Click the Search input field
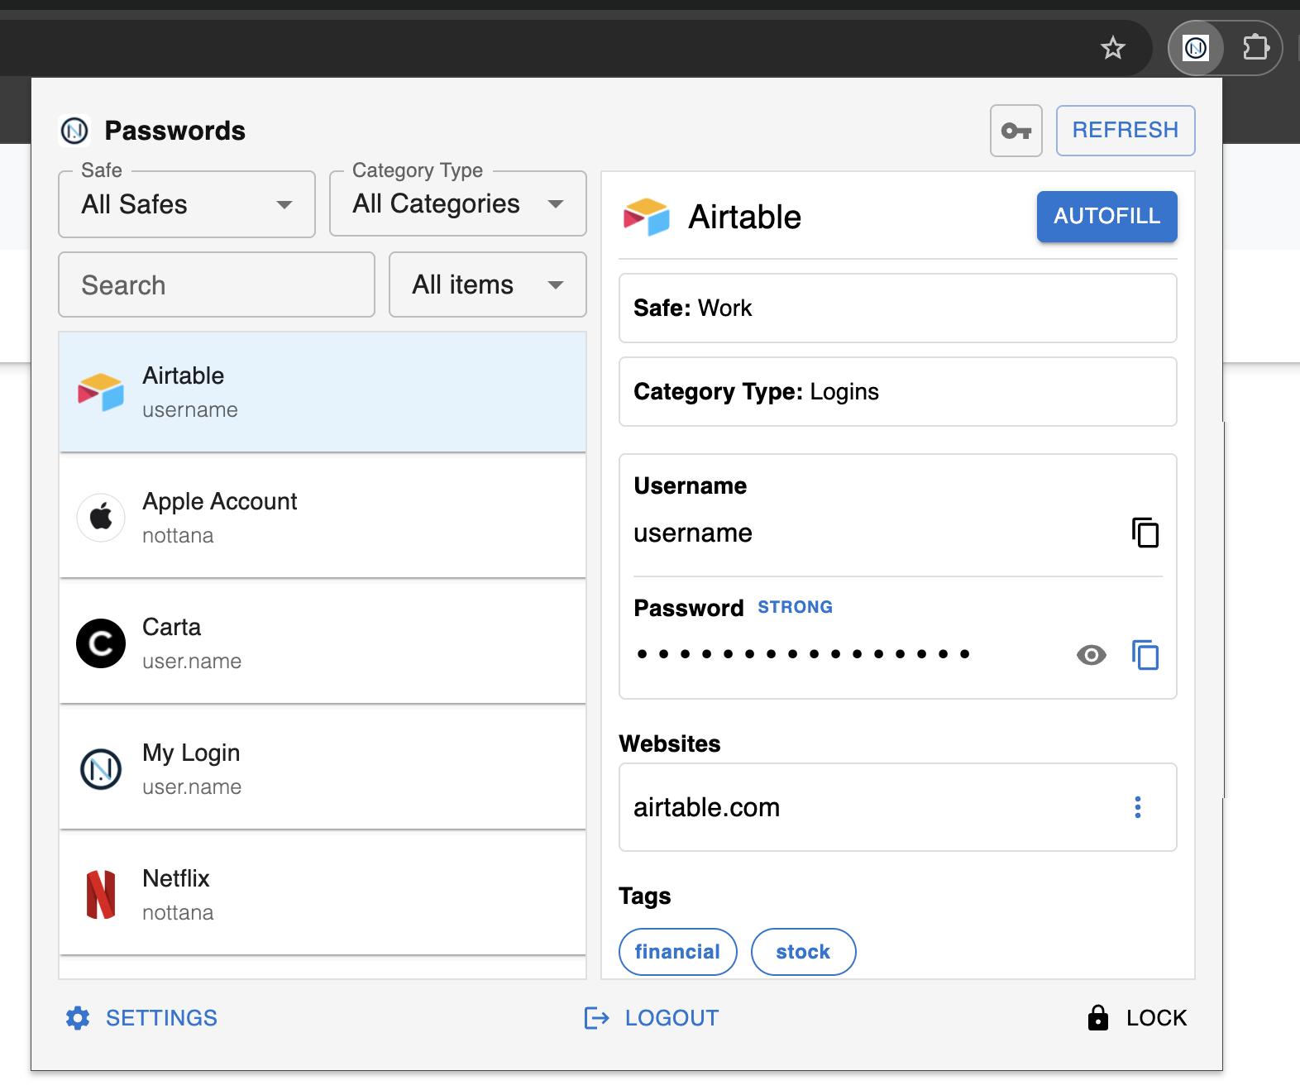Image resolution: width=1300 pixels, height=1090 pixels. coord(217,284)
